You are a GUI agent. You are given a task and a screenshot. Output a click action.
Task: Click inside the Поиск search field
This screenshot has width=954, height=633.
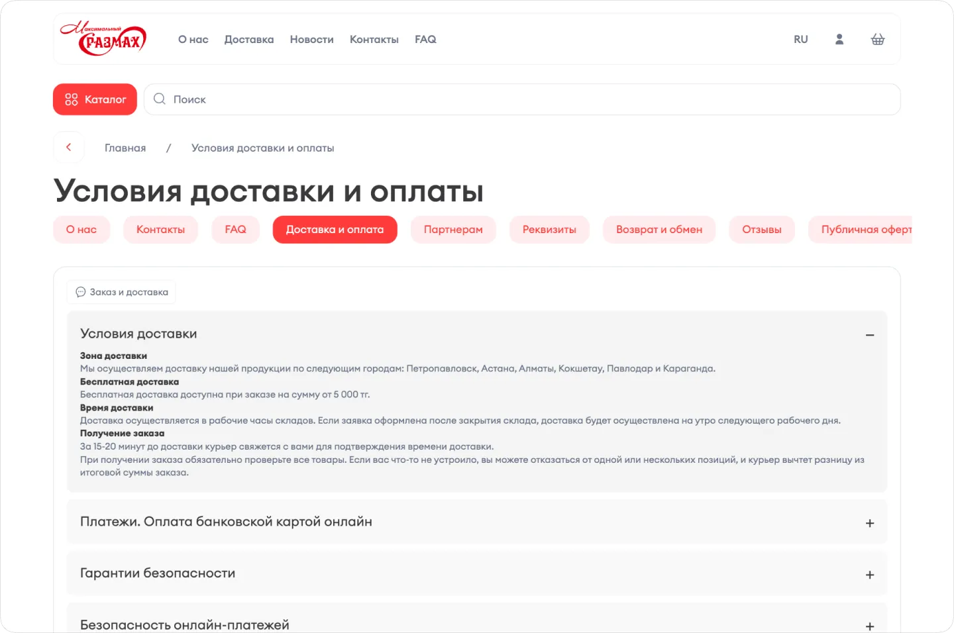coord(397,99)
